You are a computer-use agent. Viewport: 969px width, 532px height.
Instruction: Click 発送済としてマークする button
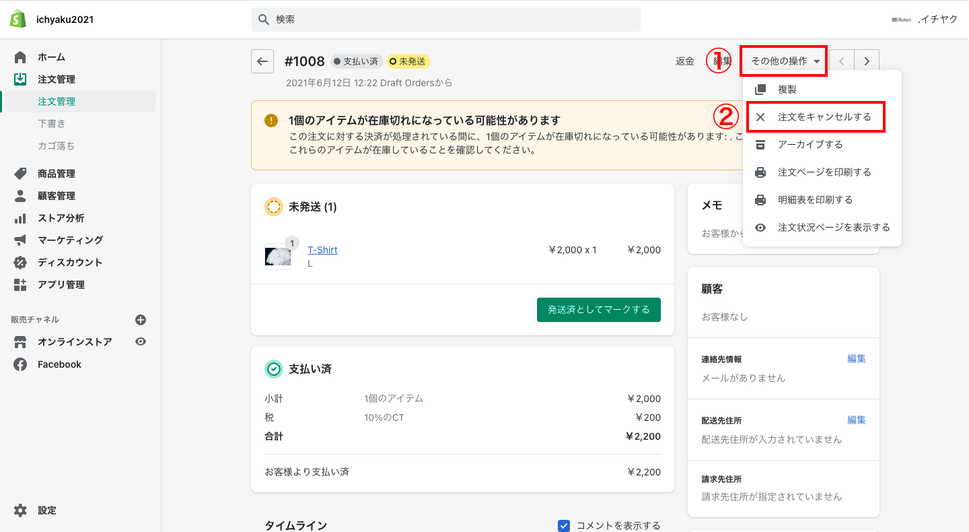coord(599,310)
